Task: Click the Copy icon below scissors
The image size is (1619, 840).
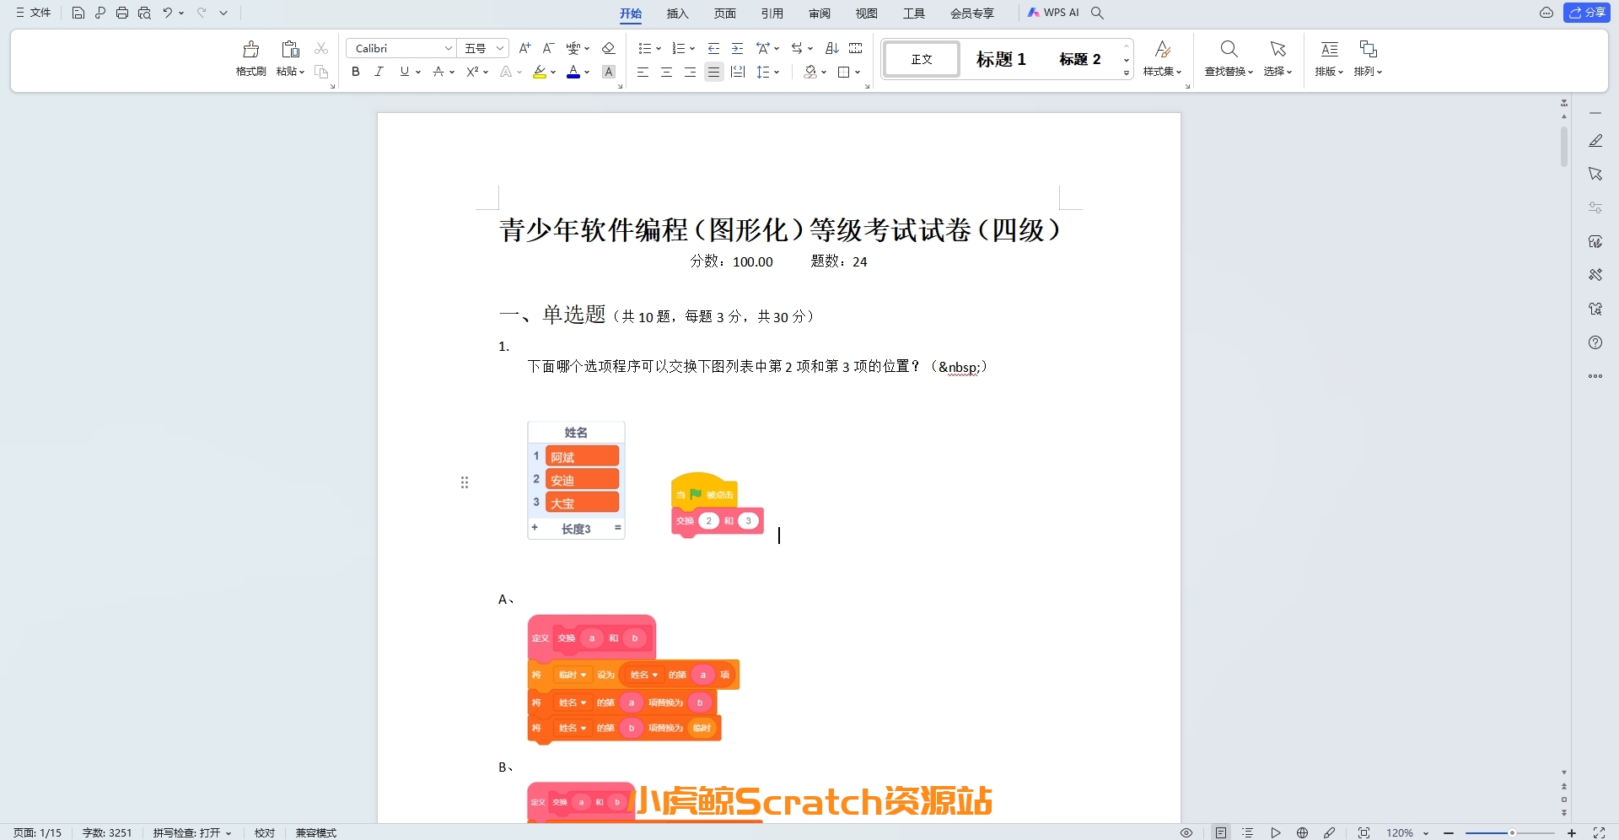Action: (321, 72)
